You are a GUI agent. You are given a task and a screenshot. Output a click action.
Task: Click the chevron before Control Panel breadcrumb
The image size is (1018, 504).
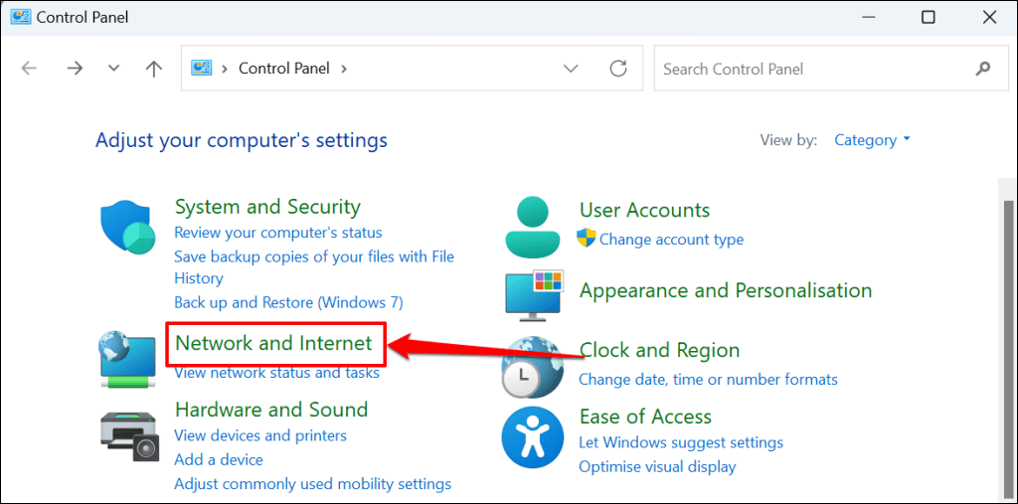click(x=226, y=69)
